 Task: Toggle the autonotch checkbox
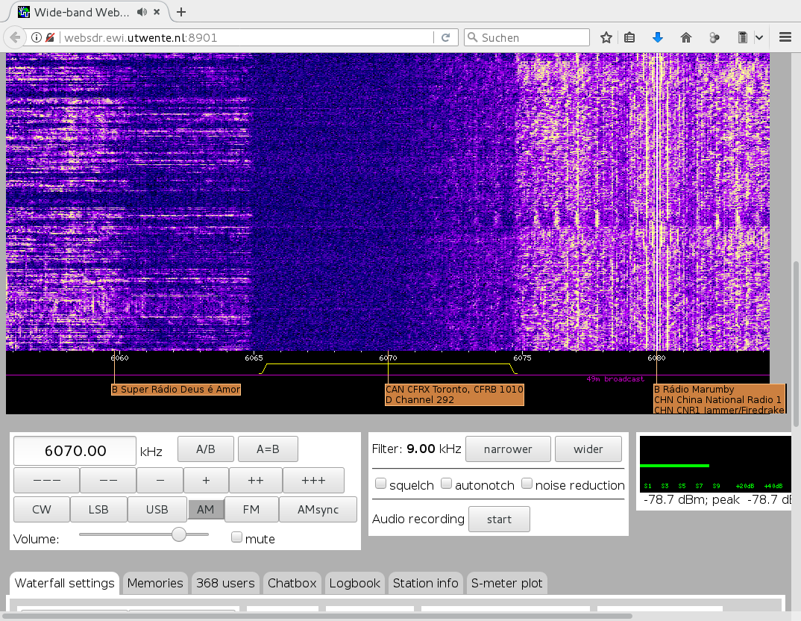(447, 484)
